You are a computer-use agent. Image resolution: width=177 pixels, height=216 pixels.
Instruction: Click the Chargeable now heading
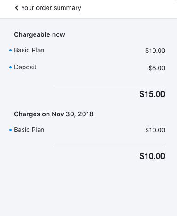[39, 34]
